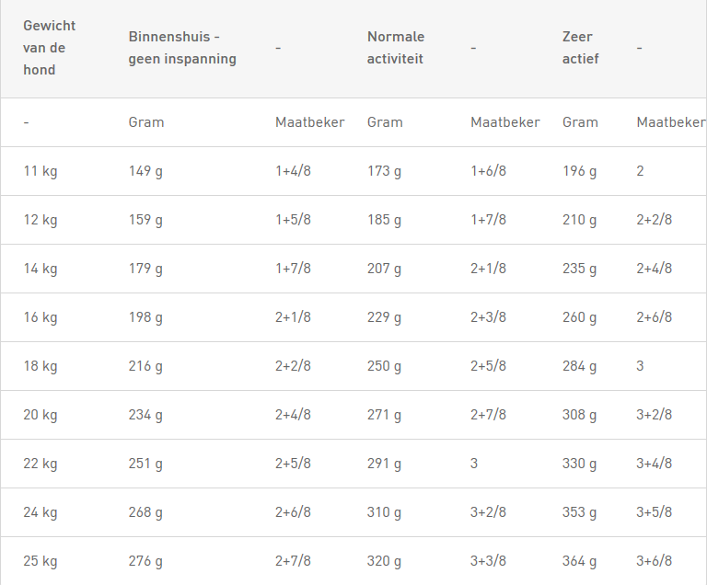Select the 'Binnenshuis - geen inspanning' header
The image size is (707, 585).
pos(182,48)
